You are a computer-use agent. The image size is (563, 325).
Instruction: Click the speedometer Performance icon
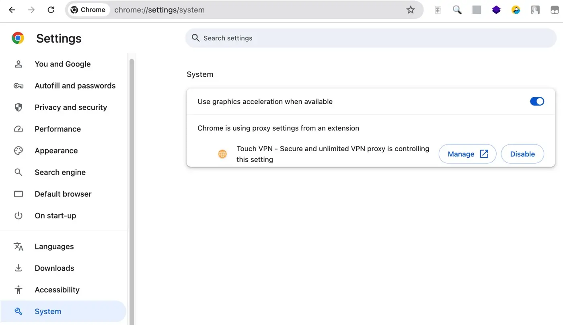[x=18, y=129]
